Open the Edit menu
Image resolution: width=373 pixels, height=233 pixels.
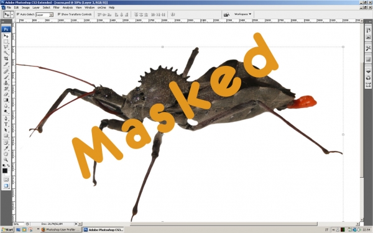point(16,7)
